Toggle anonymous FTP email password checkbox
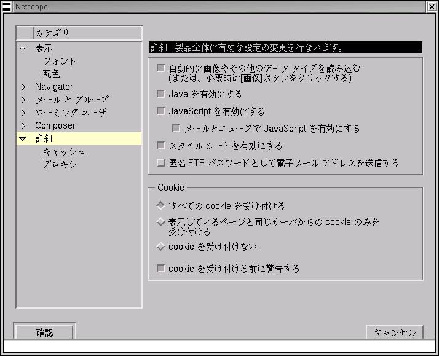Screen dimensions: 439x356 coord(160,163)
